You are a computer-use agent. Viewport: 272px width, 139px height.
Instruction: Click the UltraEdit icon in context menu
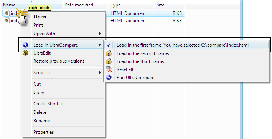[26, 53]
